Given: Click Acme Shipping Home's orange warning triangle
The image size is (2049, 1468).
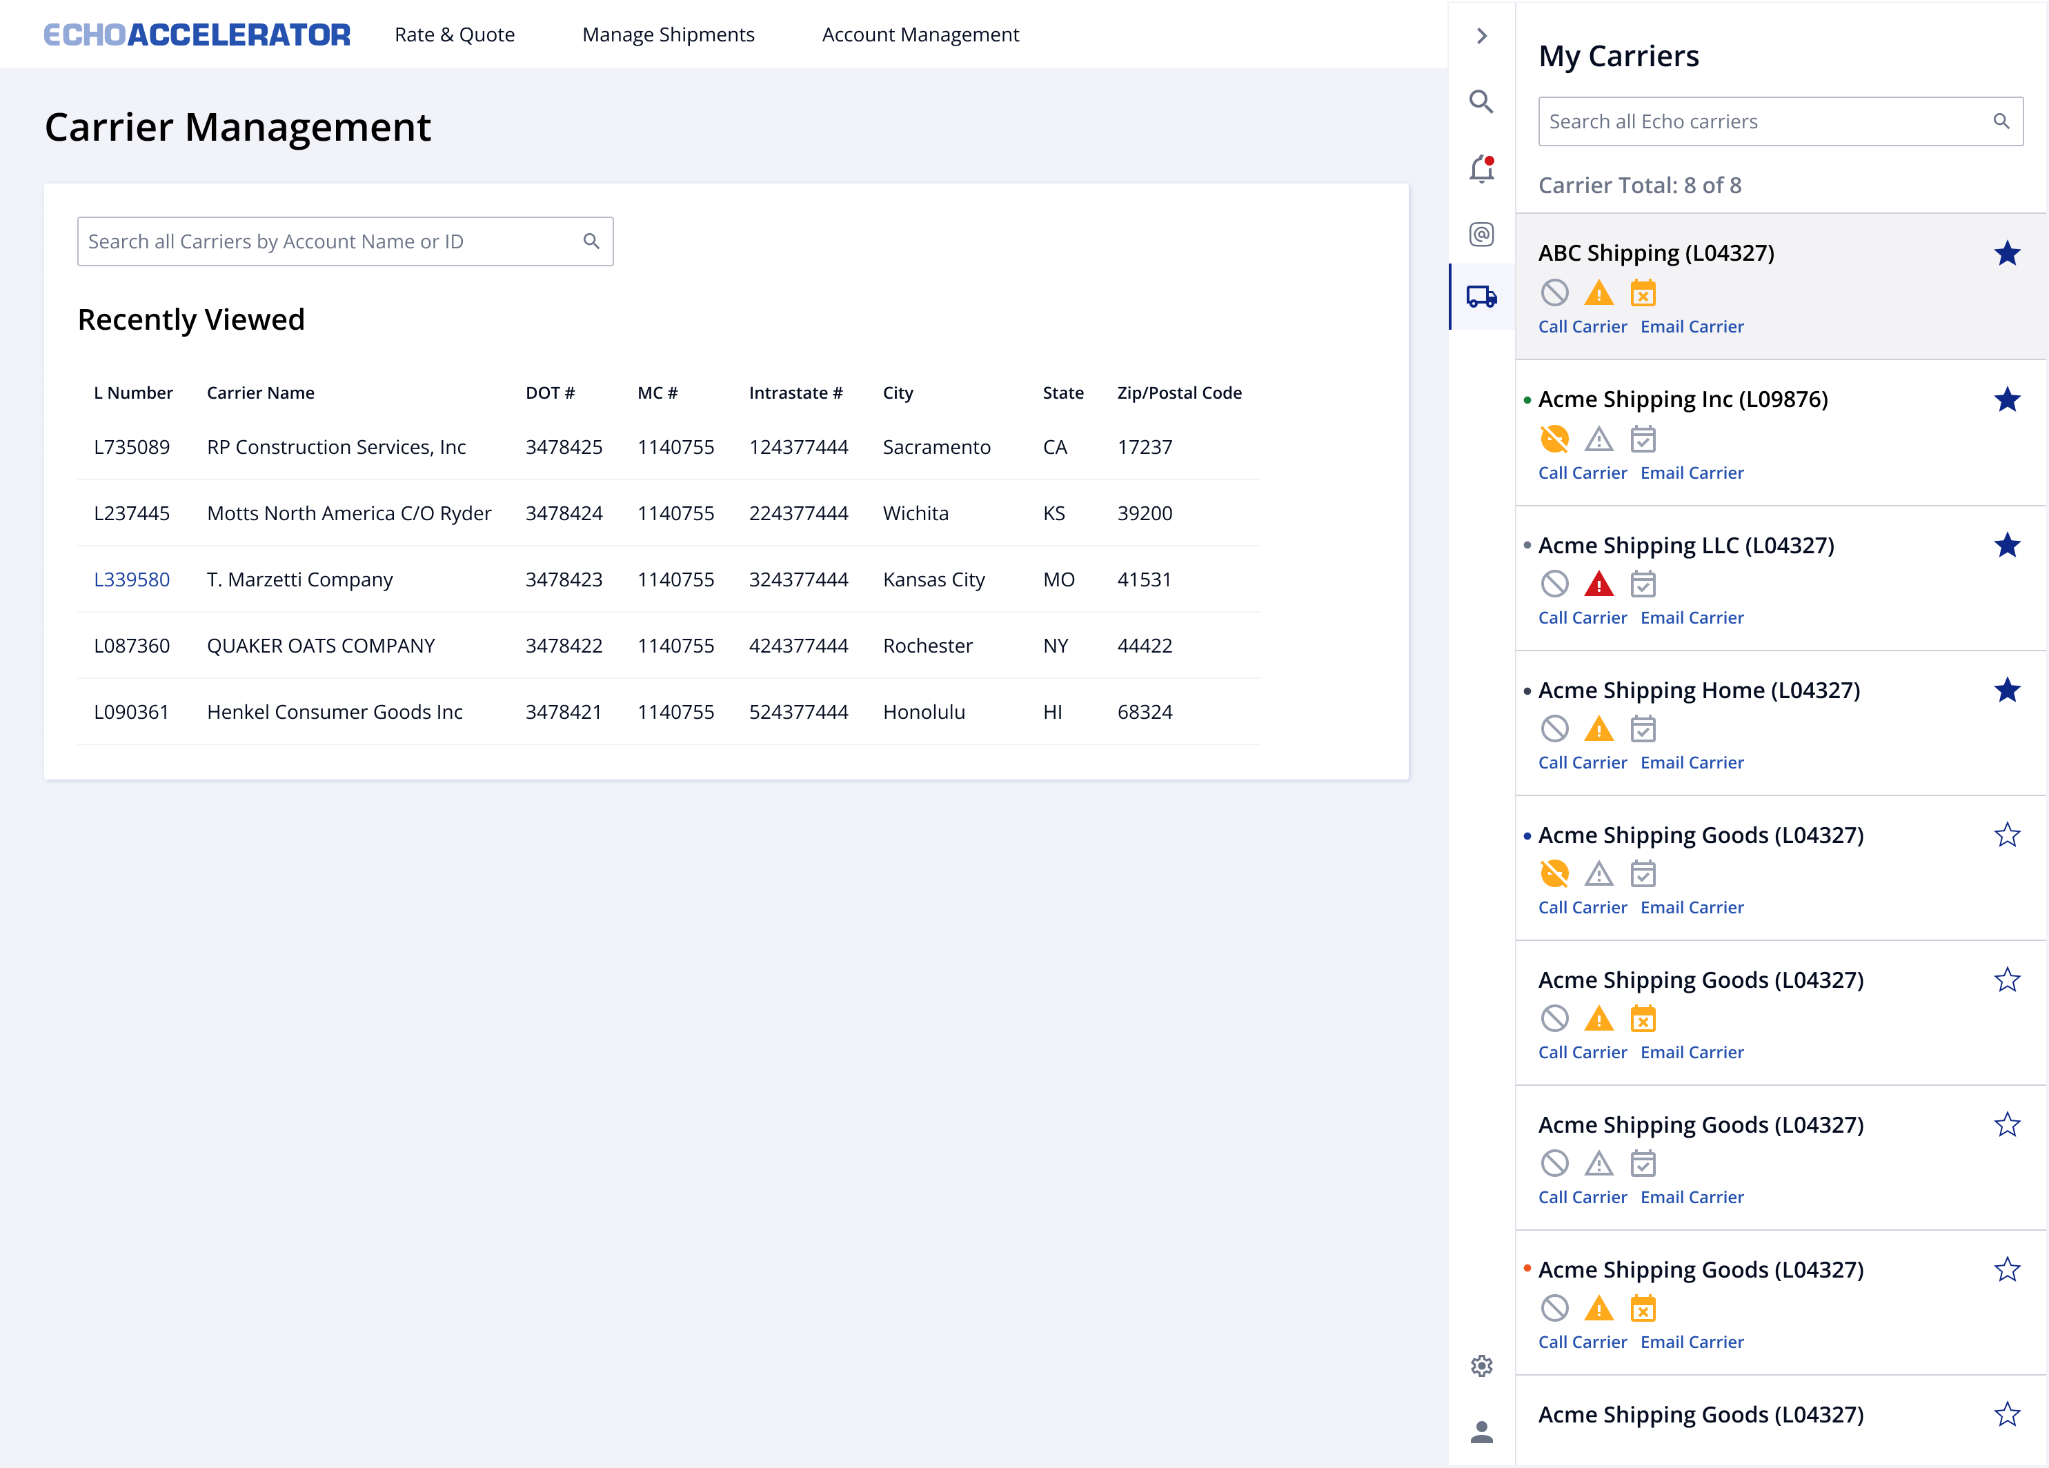Looking at the screenshot, I should click(x=1599, y=728).
